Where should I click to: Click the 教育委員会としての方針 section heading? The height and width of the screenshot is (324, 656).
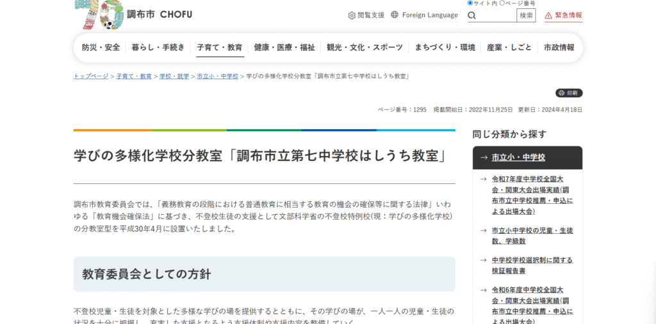tap(147, 274)
